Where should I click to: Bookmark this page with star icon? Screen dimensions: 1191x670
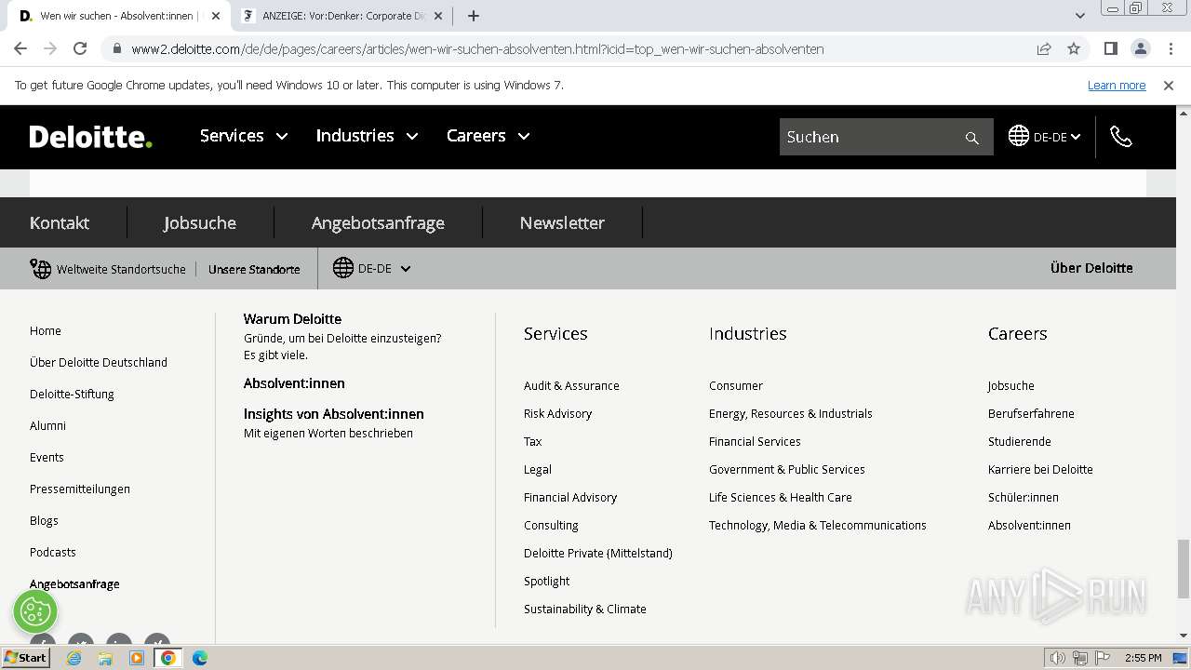[x=1074, y=48]
